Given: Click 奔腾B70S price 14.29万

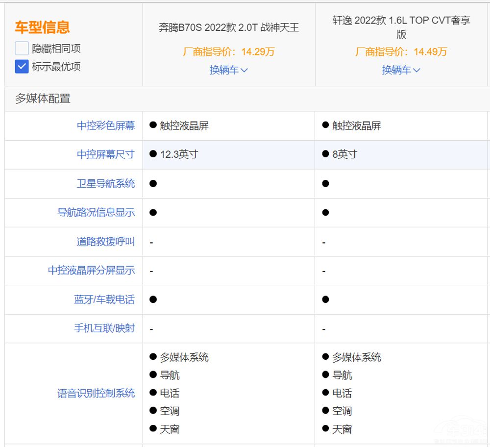Looking at the screenshot, I should (x=229, y=52).
